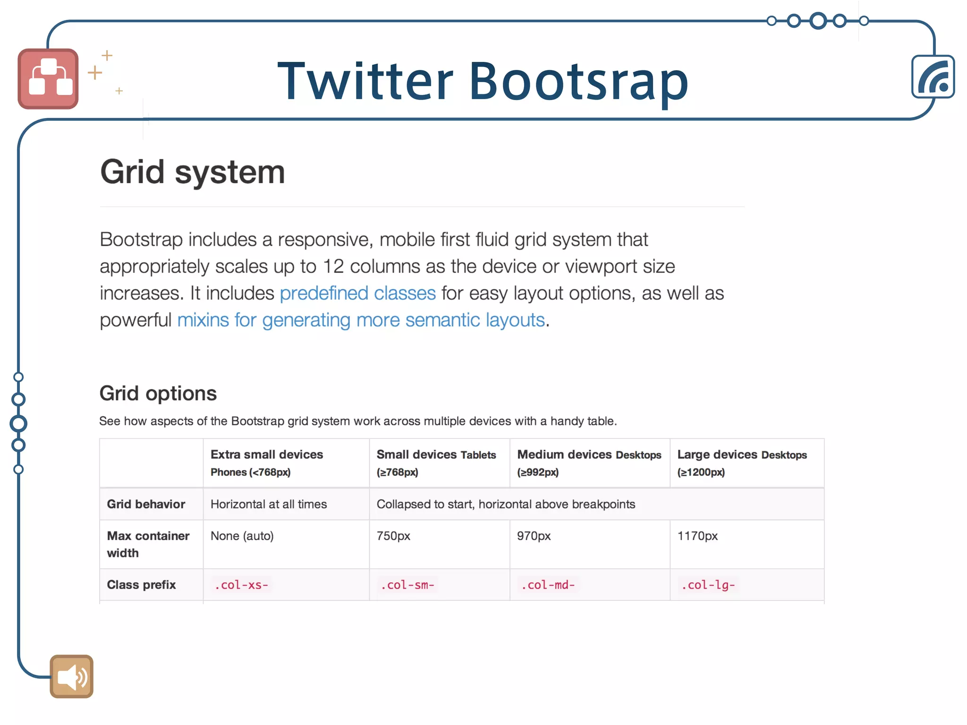Click the .col-sm- class prefix code

pos(407,585)
